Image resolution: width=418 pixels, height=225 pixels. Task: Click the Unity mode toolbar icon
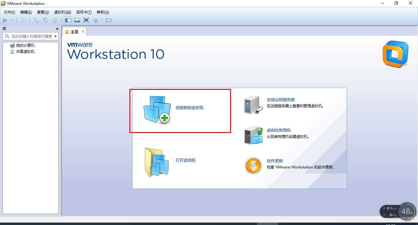click(x=95, y=20)
